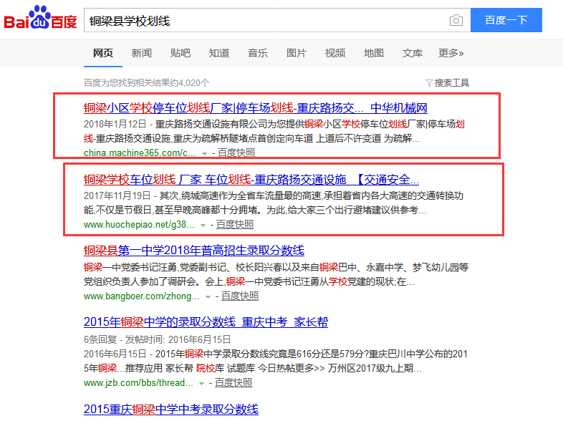Open 百度快照 for huochepiao.net result
Image resolution: width=563 pixels, height=421 pixels.
pos(235,224)
